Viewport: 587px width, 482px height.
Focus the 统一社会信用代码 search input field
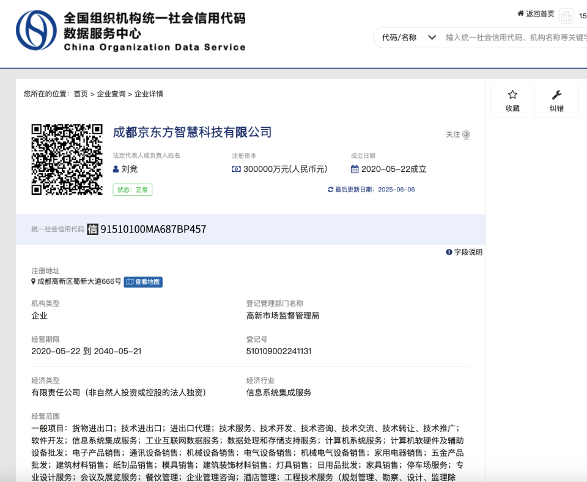coord(516,37)
